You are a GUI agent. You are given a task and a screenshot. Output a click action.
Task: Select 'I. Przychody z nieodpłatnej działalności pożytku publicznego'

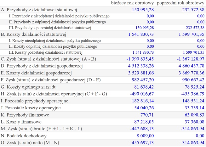click(59, 16)
